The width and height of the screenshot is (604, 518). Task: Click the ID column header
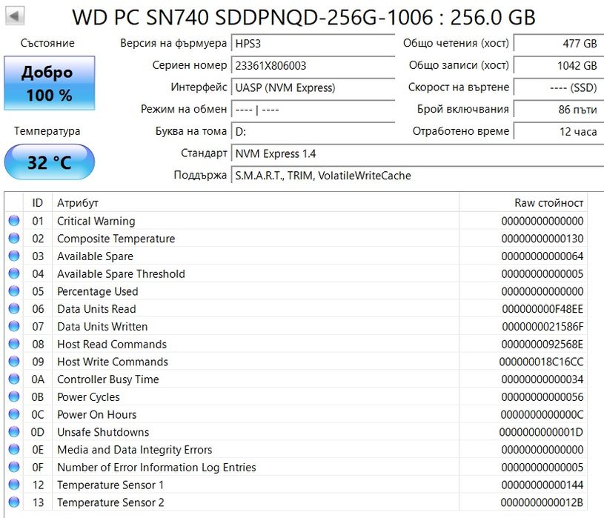click(38, 202)
